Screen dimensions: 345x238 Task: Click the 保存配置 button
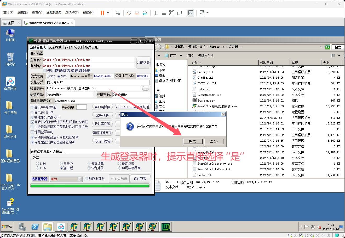pos(140,179)
